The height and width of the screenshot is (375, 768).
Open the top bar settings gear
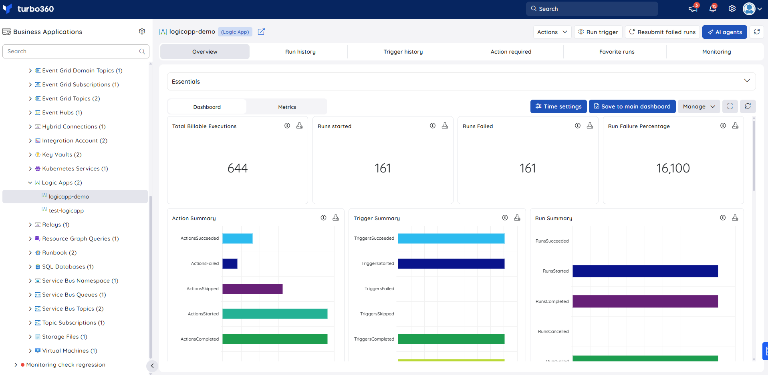[x=732, y=9]
